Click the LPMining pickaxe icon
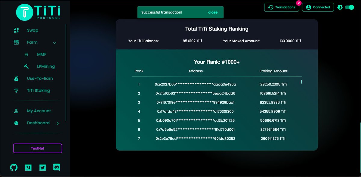The width and height of the screenshot is (361, 177). (26, 67)
